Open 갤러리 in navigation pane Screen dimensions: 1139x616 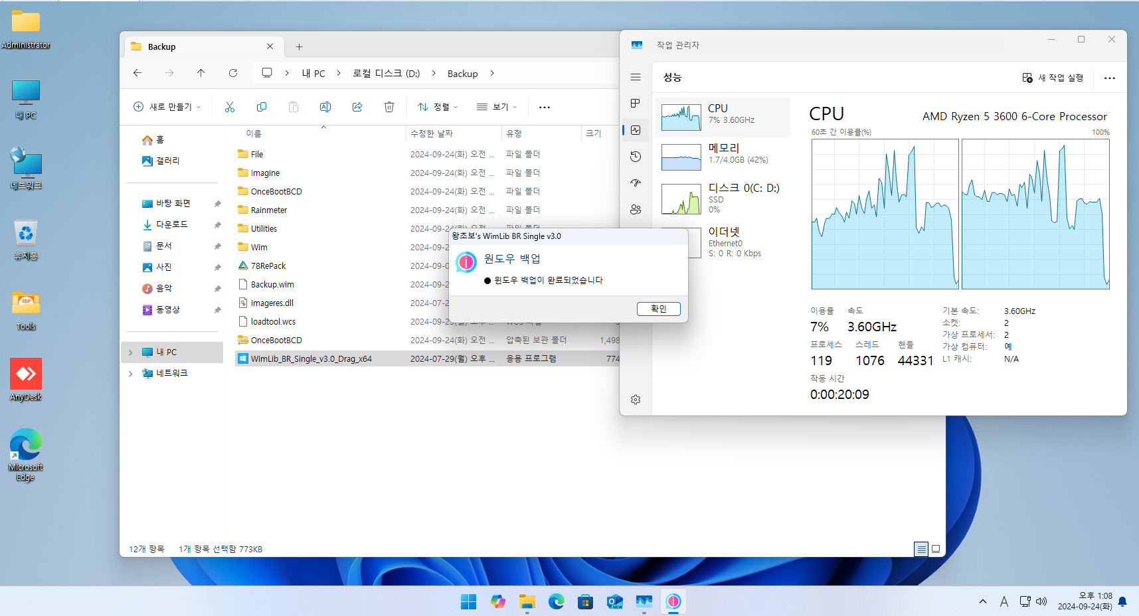point(161,161)
